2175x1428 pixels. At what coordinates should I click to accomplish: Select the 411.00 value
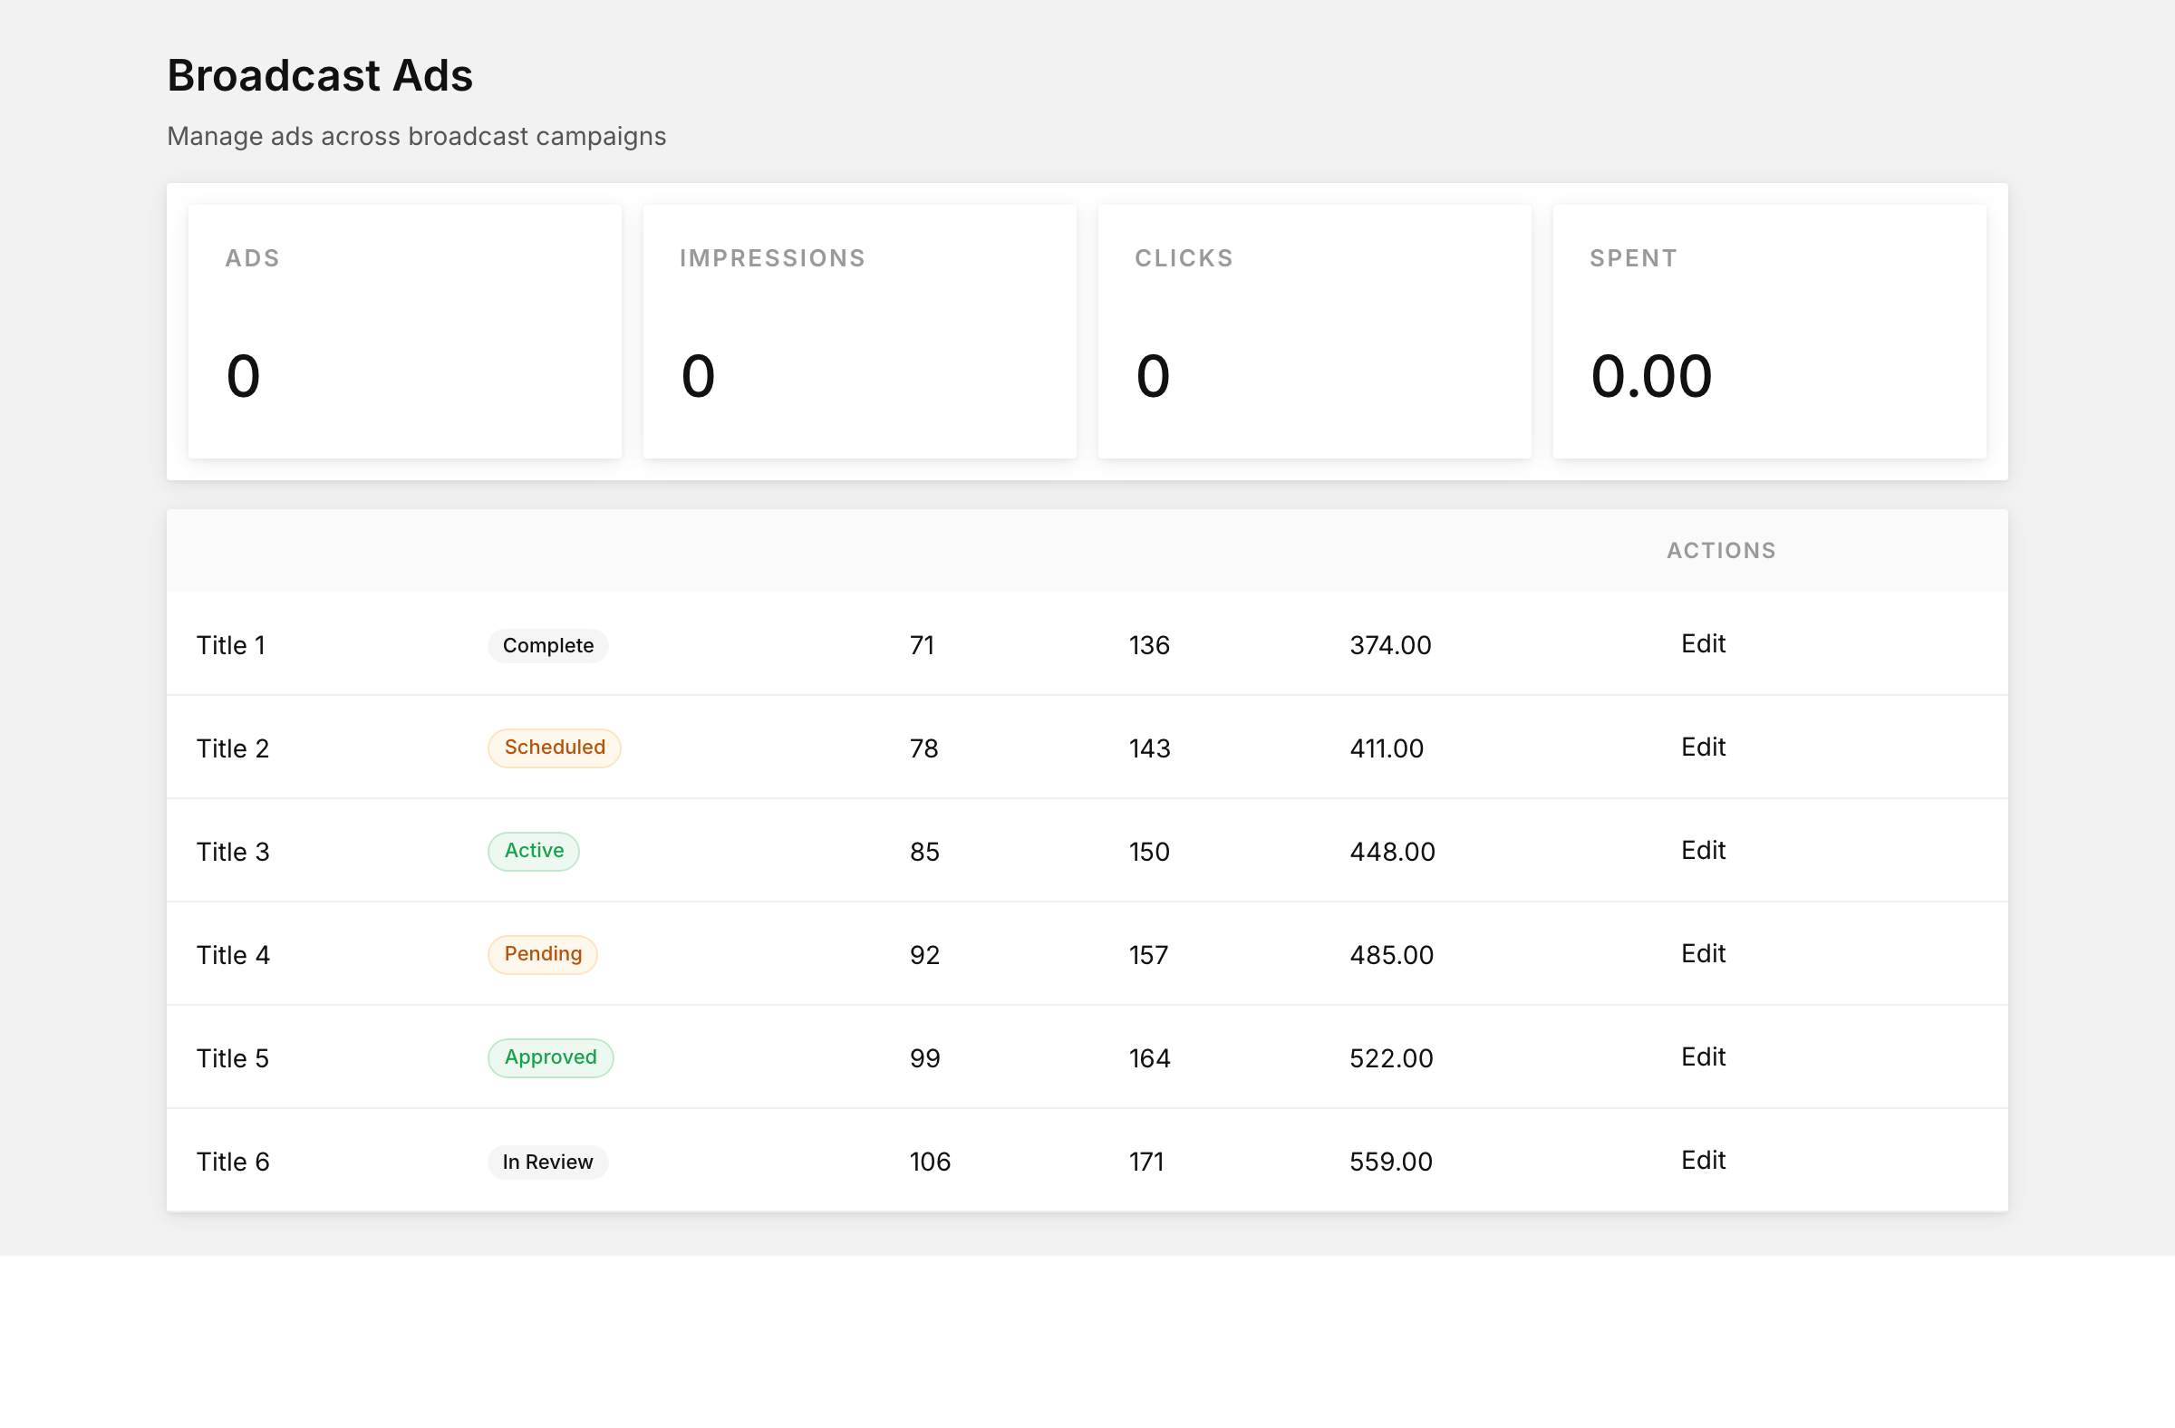(x=1387, y=748)
